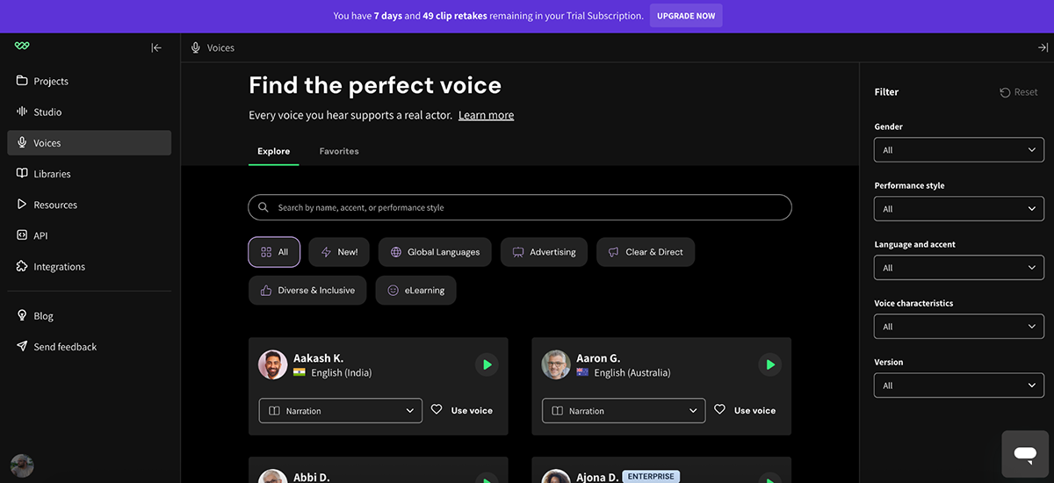The width and height of the screenshot is (1054, 483).
Task: Select the New! voices filter chip
Action: click(x=339, y=252)
